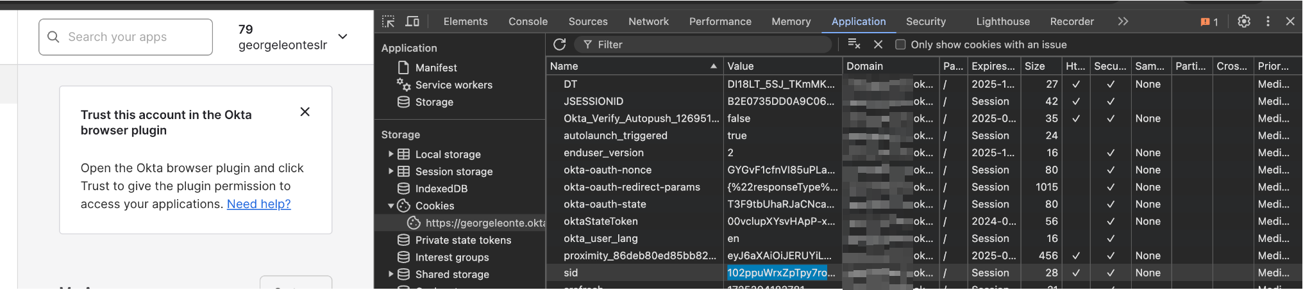
Task: Open Interest groups item
Action: tap(452, 257)
